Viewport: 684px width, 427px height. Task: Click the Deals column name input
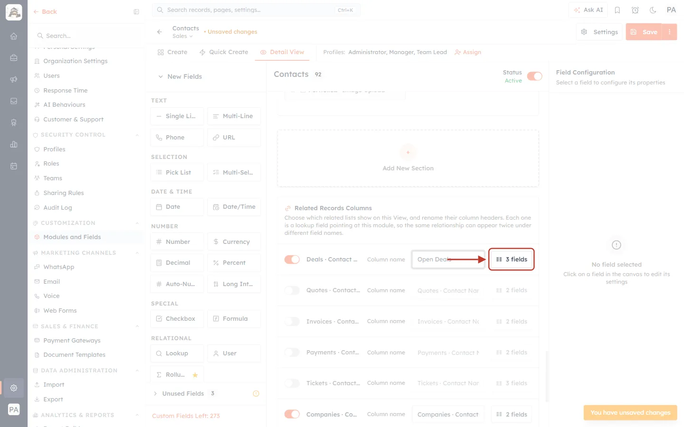point(448,260)
